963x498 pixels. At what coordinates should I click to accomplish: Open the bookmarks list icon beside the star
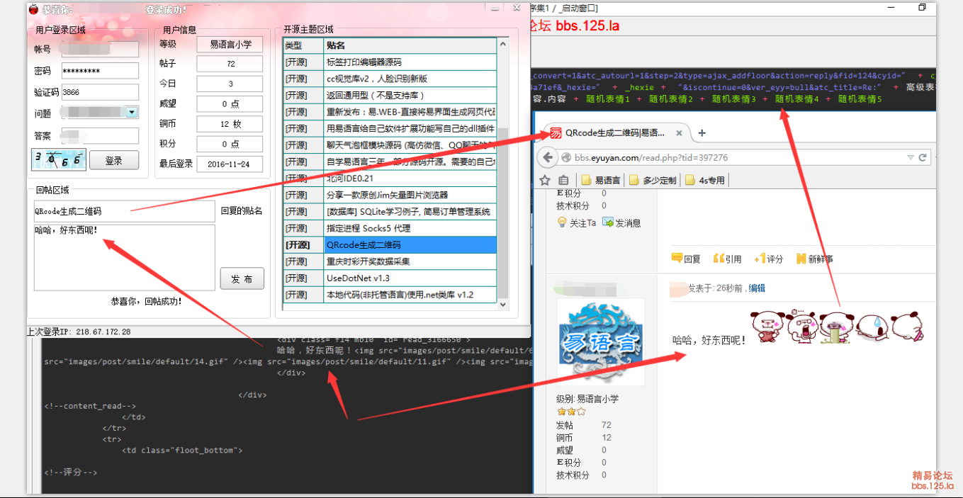coord(563,180)
